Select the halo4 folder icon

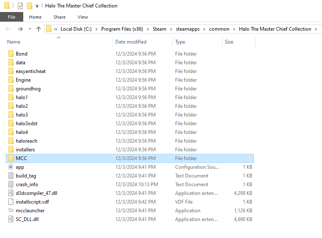tap(11, 132)
